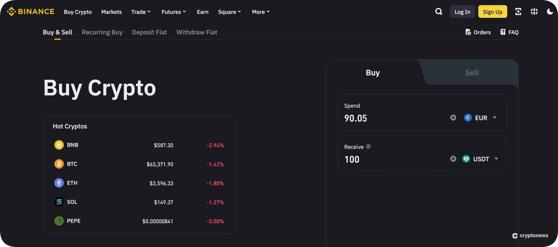558x247 pixels.
Task: Select the Sell tab in the trade panel
Action: (x=472, y=72)
